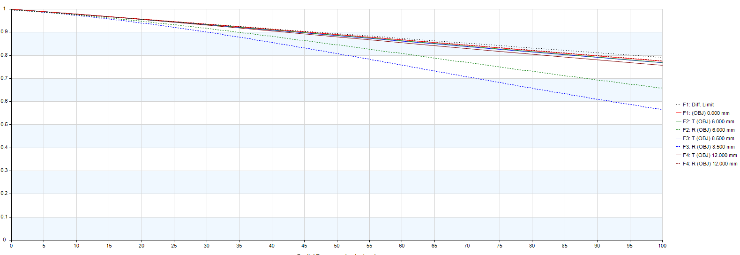
Task: Click the solid blue line swatch for F3 T
Action: point(678,138)
